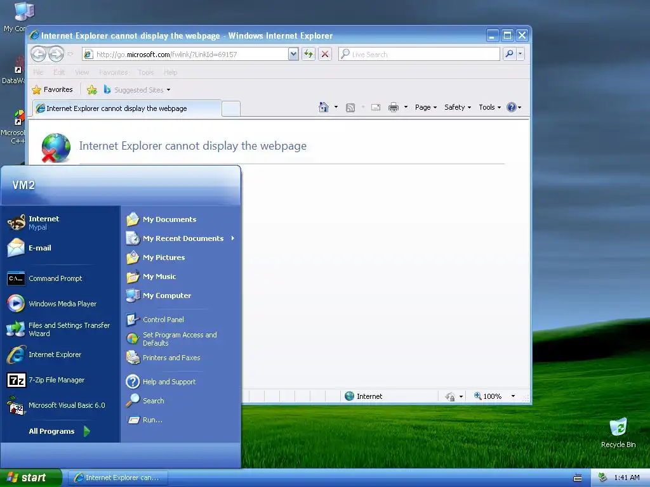Screen dimensions: 650x487
Task: Click the taskbar keyboard icon
Action: click(578, 478)
